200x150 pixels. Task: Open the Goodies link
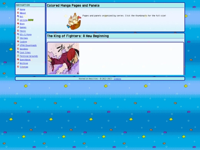coord(24,49)
